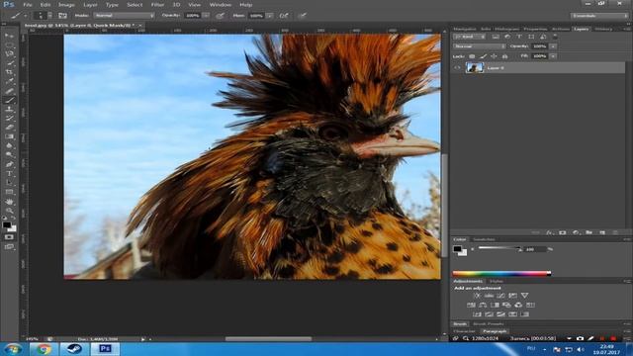
Task: Open the Filter menu
Action: 157,5
